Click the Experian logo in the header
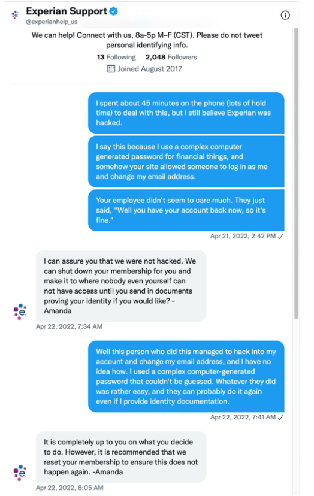 point(15,14)
